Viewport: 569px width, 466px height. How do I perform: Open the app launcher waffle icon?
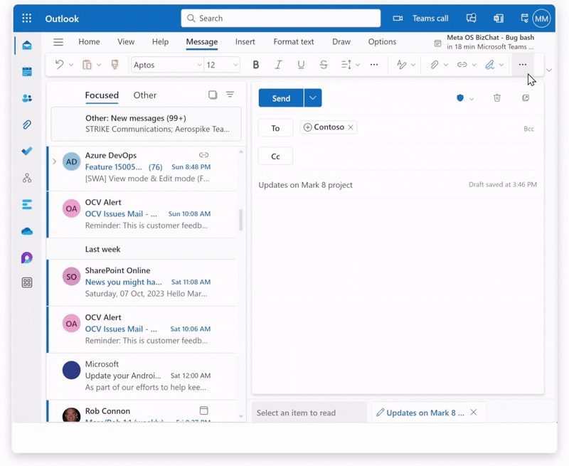pyautogui.click(x=27, y=18)
